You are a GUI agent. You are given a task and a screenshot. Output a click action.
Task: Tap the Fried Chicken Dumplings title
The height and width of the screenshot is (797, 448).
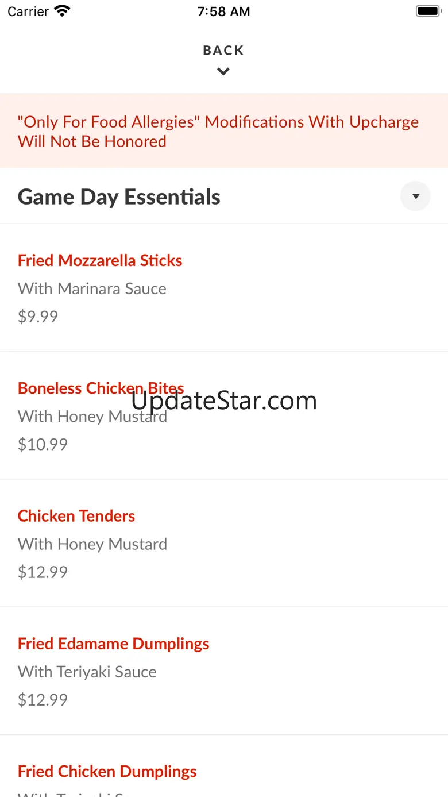tap(107, 771)
